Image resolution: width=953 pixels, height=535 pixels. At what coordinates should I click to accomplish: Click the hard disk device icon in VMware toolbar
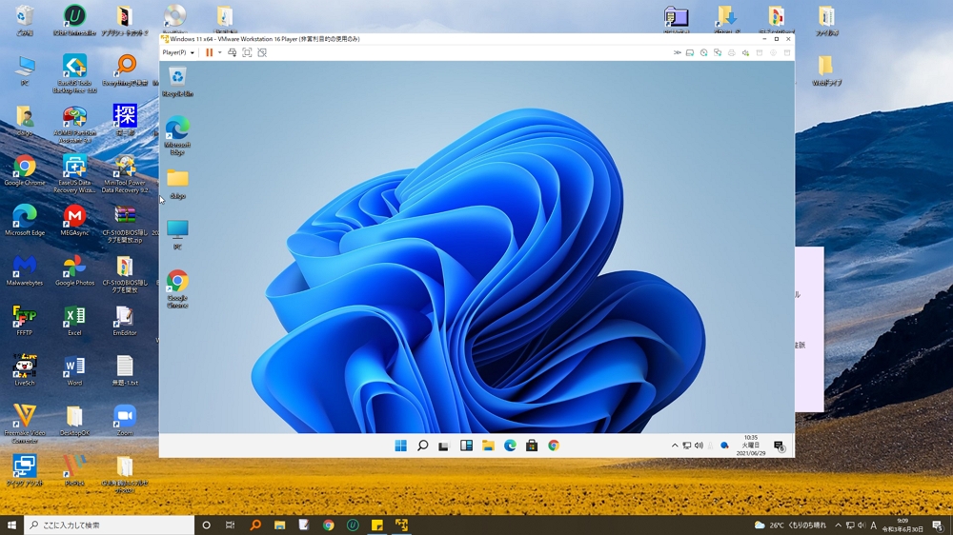[690, 52]
